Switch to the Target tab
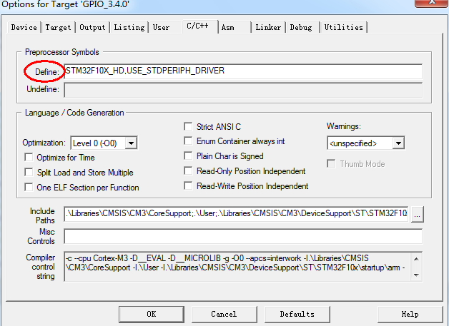449x326 pixels. pos(58,27)
